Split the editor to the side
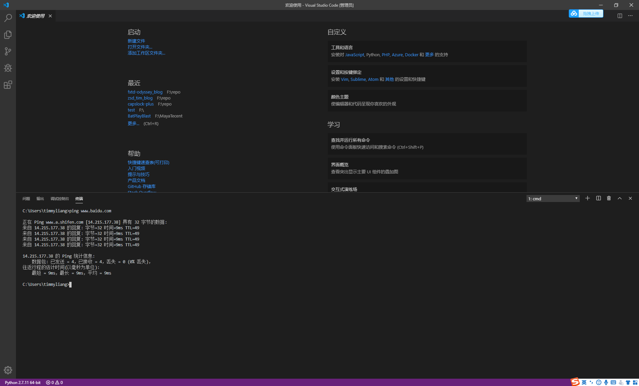639x386 pixels. 620,16
